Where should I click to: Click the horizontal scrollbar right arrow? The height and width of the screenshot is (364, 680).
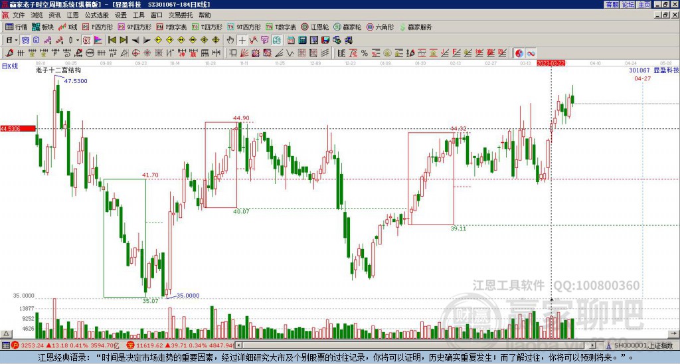coord(593,345)
